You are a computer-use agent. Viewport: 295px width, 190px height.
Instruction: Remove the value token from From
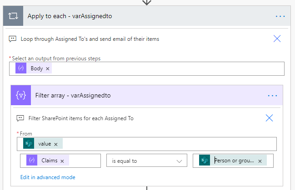56,144
